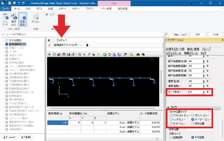Open the quick access toolbar customize arrow
The image size is (224, 141).
point(27,3)
